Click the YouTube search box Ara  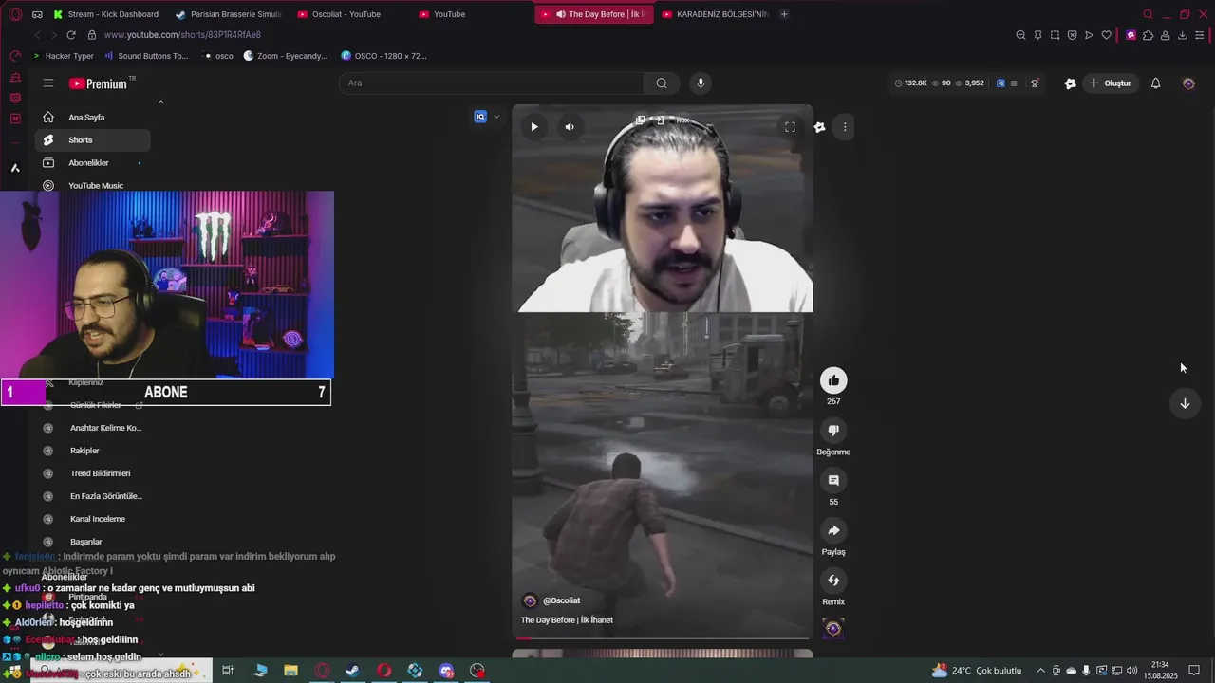pyautogui.click(x=491, y=83)
